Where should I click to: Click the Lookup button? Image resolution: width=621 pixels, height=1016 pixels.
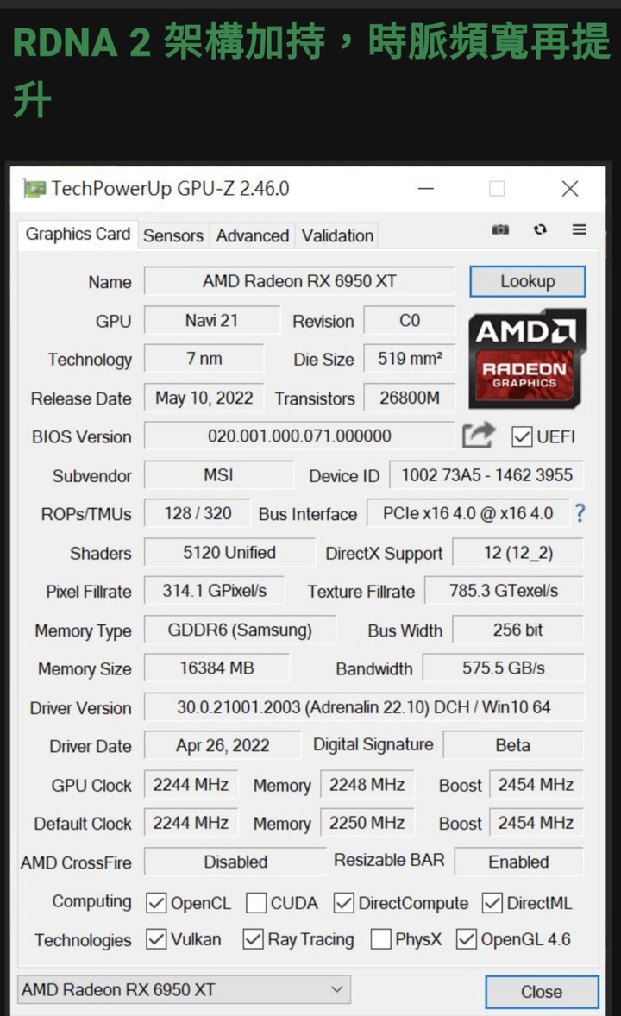click(528, 281)
